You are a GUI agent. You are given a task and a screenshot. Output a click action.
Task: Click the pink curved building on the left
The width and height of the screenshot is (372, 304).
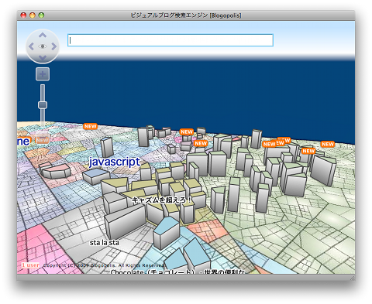point(56,170)
